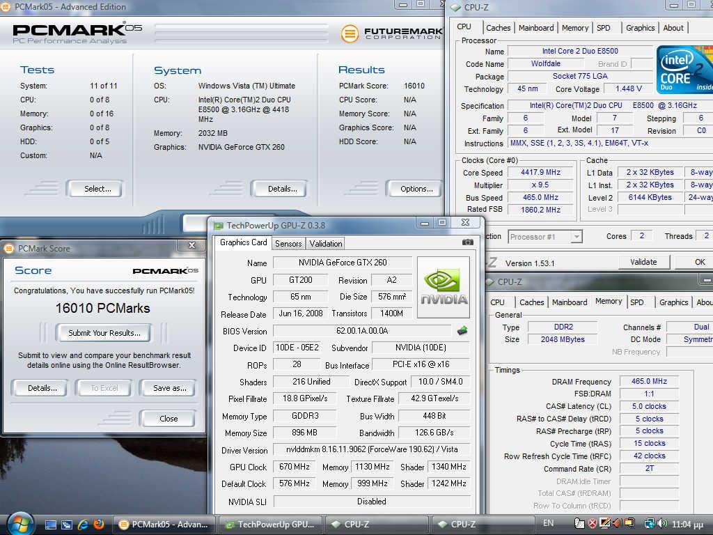713x535 pixels.
Task: Click the taskbar clock 11:04
Action: [687, 524]
